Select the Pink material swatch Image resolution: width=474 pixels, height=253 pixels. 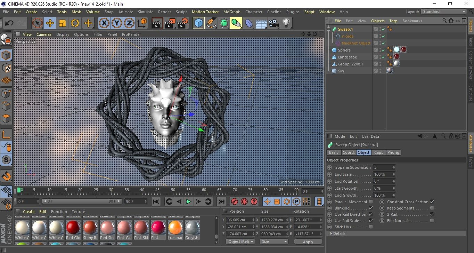[158, 228]
